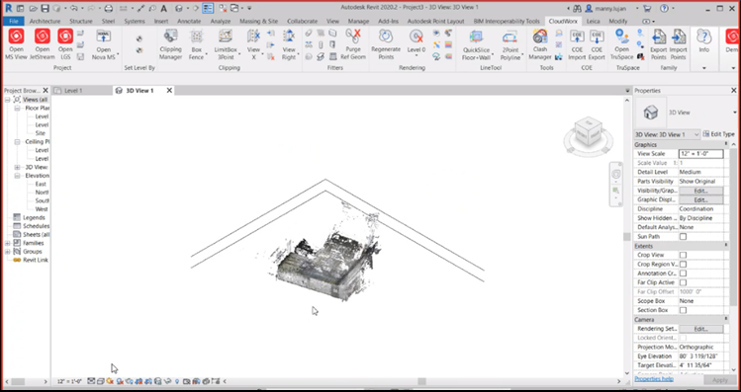
Task: Toggle the Sun Path checkbox
Action: coord(683,236)
